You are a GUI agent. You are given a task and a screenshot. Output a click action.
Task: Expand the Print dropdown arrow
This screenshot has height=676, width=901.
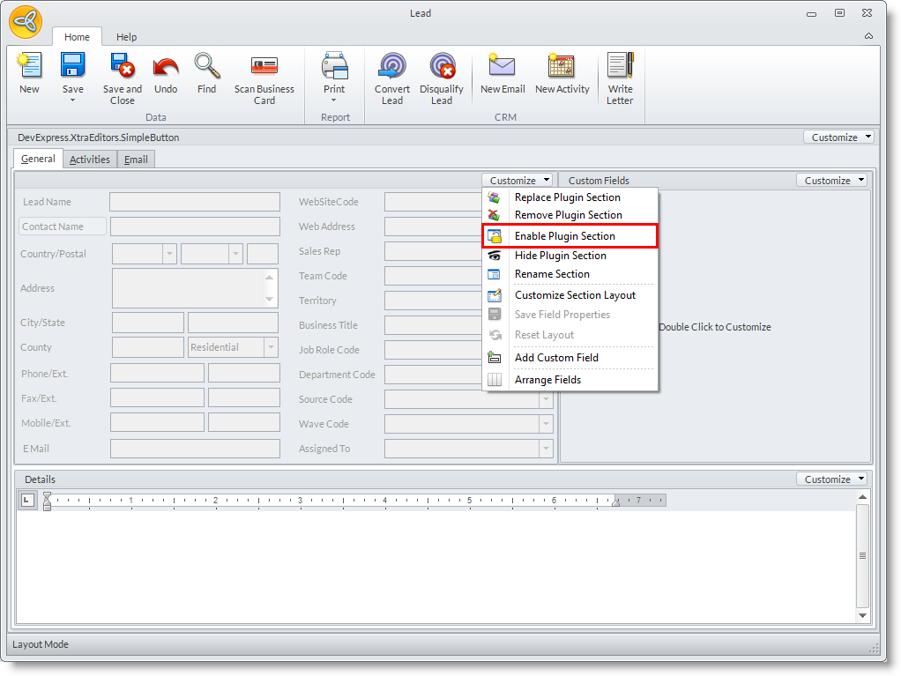(x=334, y=100)
